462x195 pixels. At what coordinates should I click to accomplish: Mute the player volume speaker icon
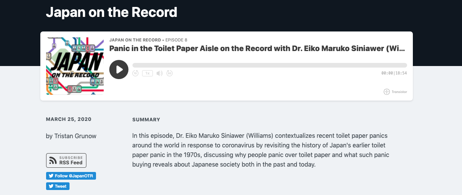[x=159, y=73]
